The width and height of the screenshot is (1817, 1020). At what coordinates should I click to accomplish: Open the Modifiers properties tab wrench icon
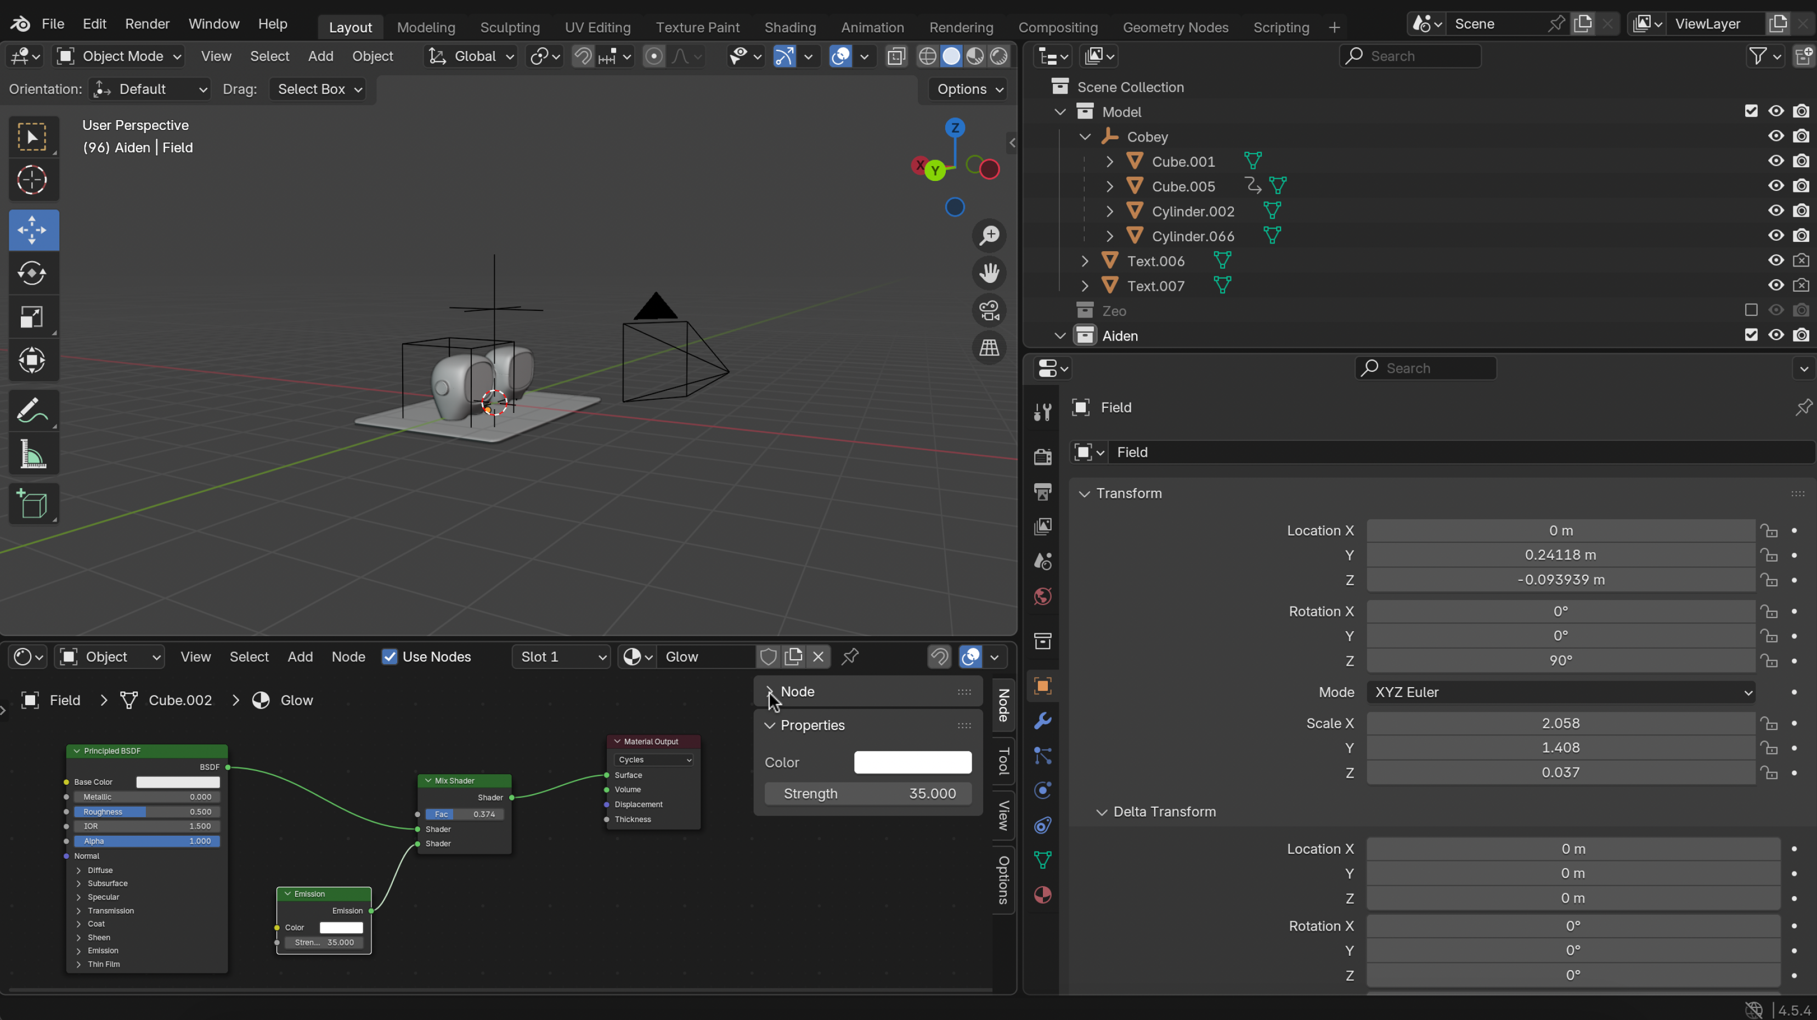[1042, 721]
